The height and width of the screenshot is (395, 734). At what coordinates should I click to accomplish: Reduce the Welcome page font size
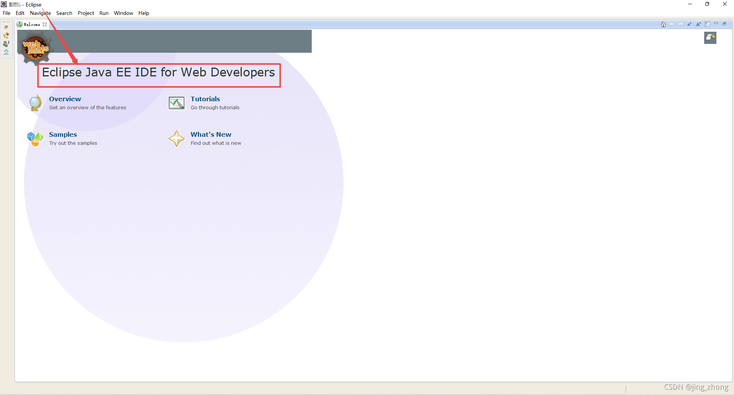click(690, 24)
